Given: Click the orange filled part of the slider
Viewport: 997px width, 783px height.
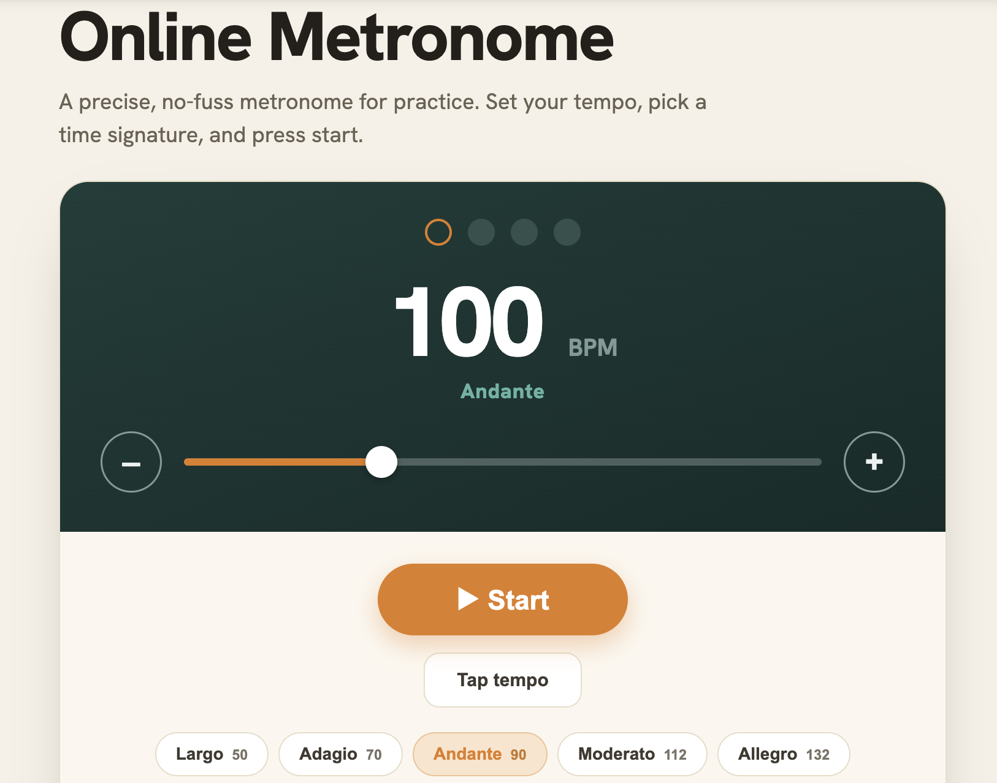Looking at the screenshot, I should coord(275,462).
